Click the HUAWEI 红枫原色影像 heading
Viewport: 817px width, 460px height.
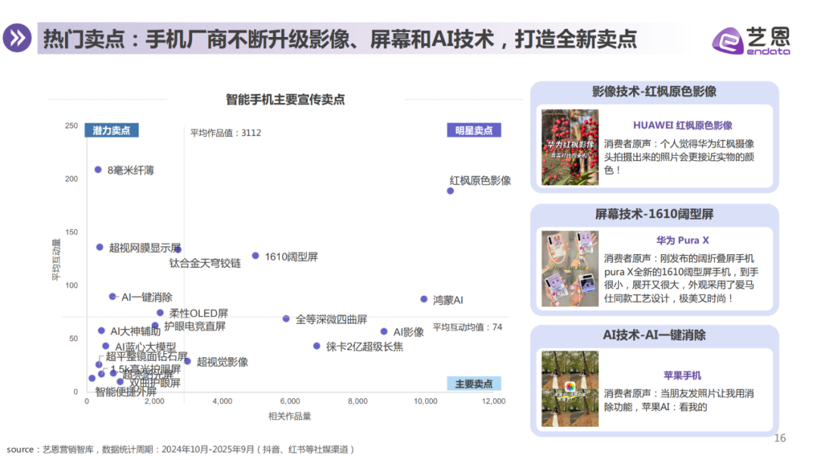(x=682, y=126)
